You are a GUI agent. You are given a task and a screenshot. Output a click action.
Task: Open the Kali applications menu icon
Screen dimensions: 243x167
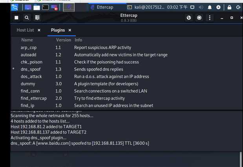pos(15,7)
